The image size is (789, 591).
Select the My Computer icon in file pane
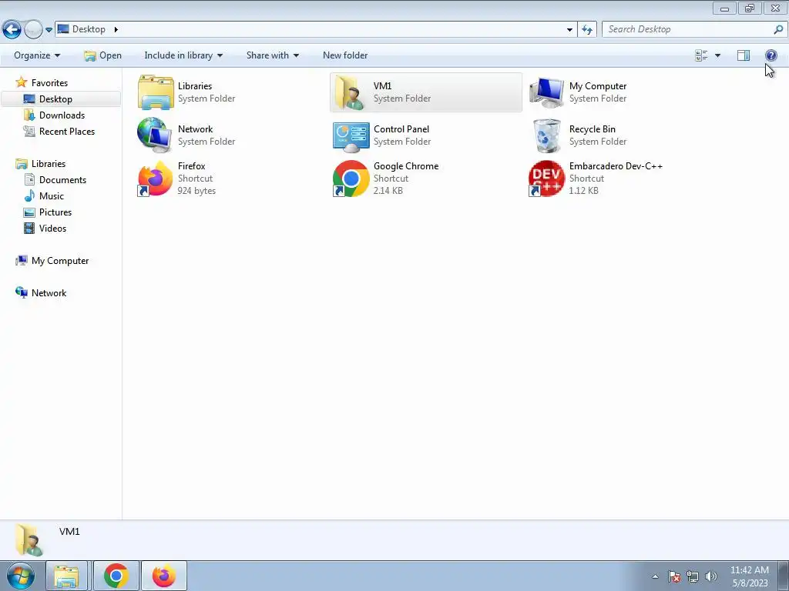coord(546,92)
